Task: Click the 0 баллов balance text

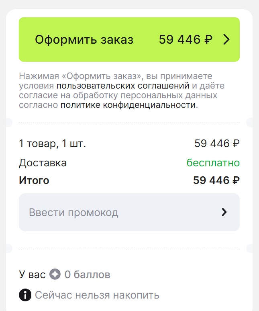Action: [87, 275]
